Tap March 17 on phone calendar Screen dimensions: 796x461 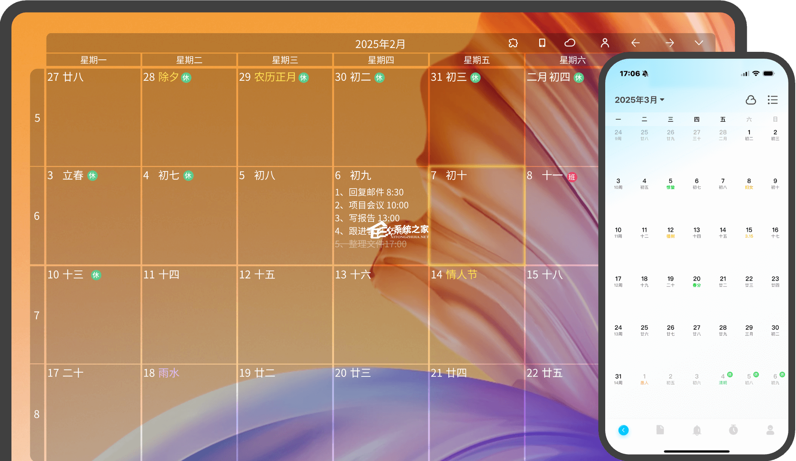[618, 281]
